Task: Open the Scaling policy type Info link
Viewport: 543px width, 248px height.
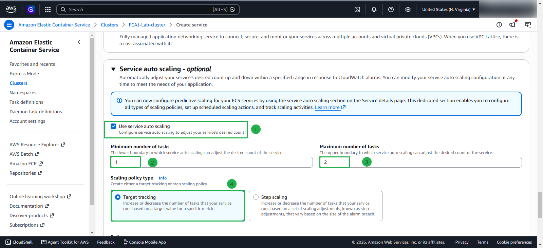Action: click(x=163, y=178)
